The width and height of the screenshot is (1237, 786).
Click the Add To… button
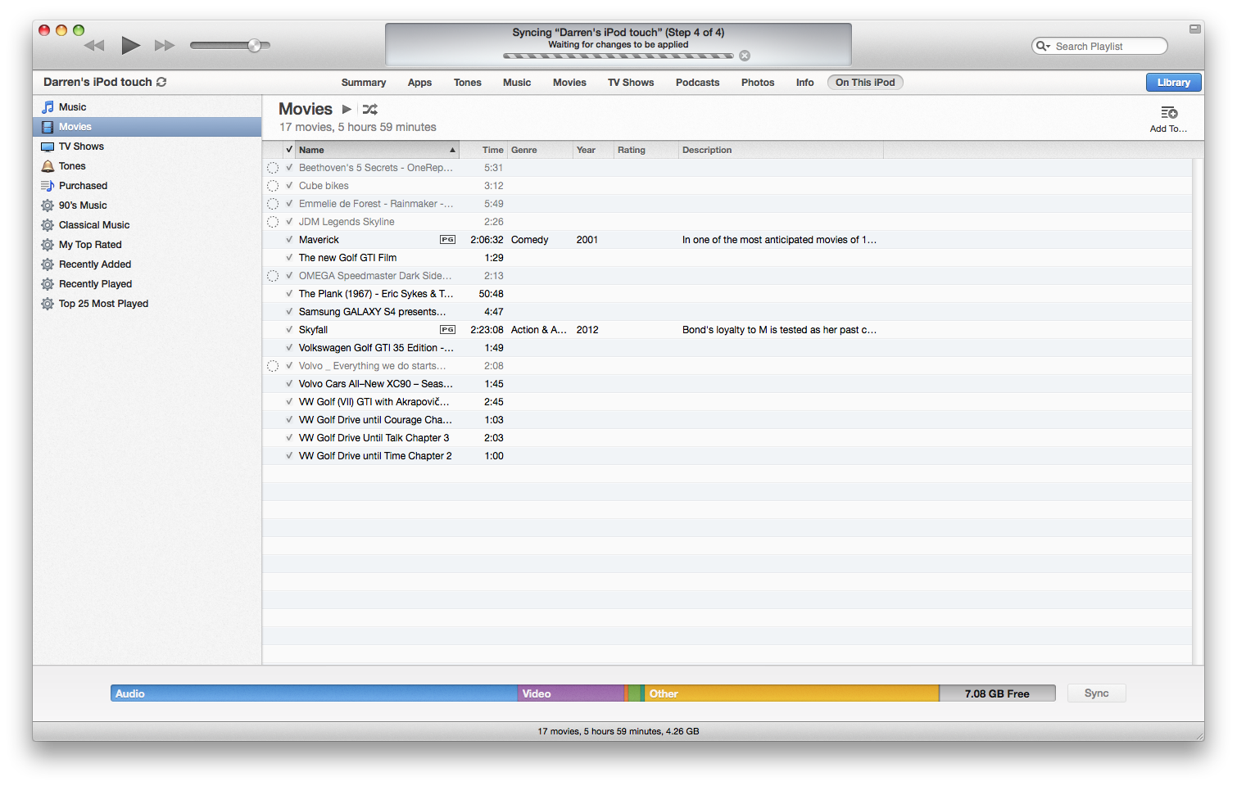[x=1168, y=119]
